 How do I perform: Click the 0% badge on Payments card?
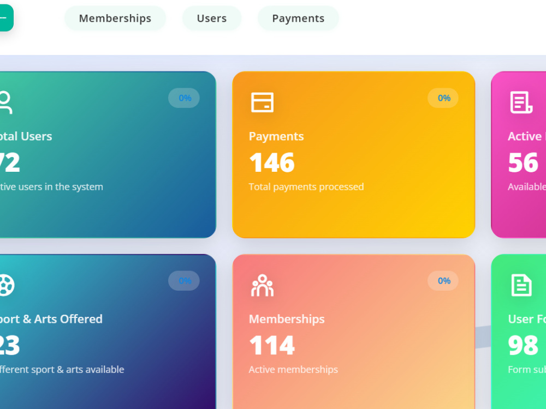(443, 98)
